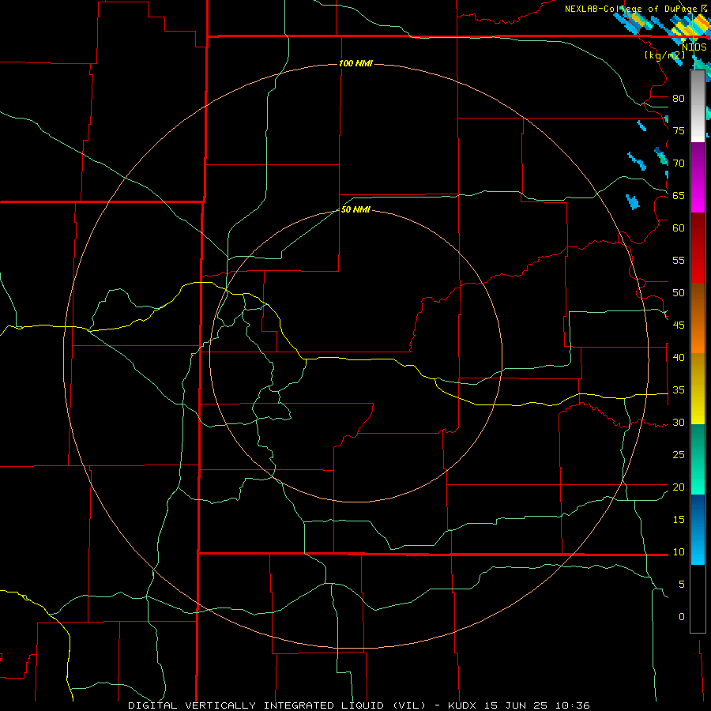This screenshot has width=711, height=711.
Task: Pick the purple-magenta segment of color bar
Action: 698,177
